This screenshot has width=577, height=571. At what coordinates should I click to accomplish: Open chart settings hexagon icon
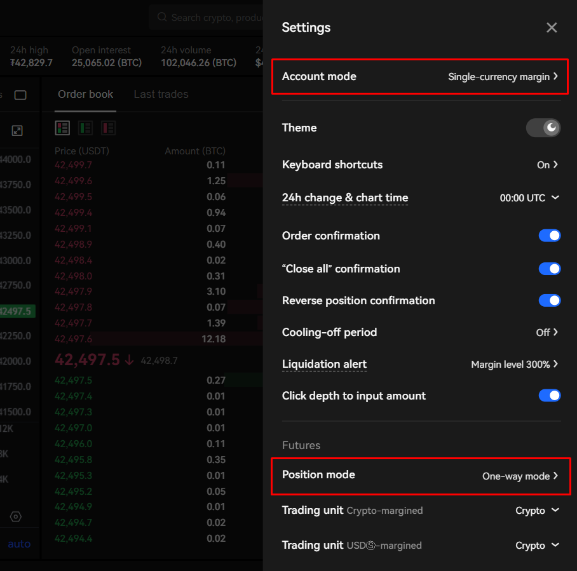pyautogui.click(x=16, y=517)
